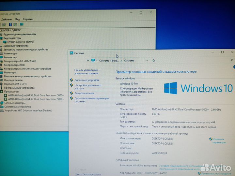Viewport: 235px width, 176px height.
Task: Click the Устройства HID category icon
Action: pos(2,110)
